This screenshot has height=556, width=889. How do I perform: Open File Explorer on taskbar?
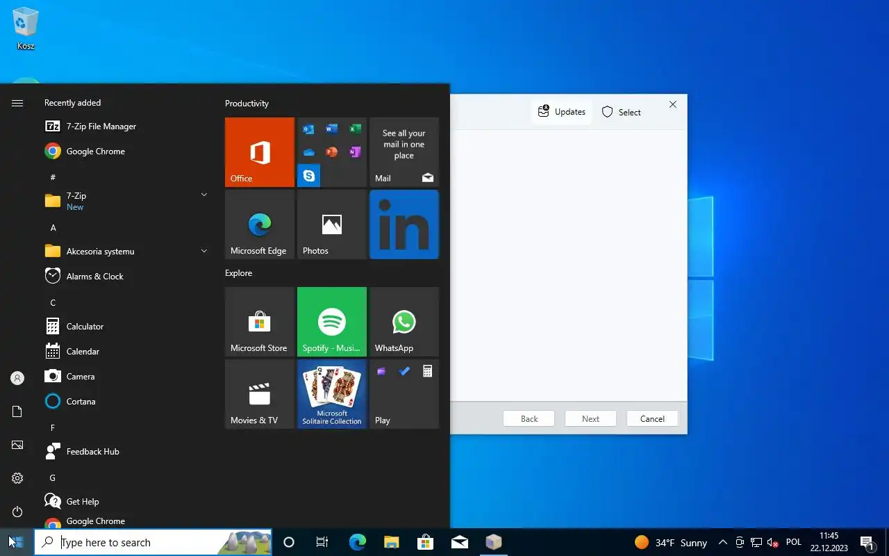pyautogui.click(x=392, y=542)
